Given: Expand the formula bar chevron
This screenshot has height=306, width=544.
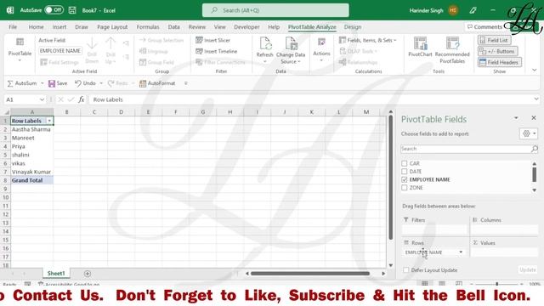Looking at the screenshot, I should pos(536,99).
